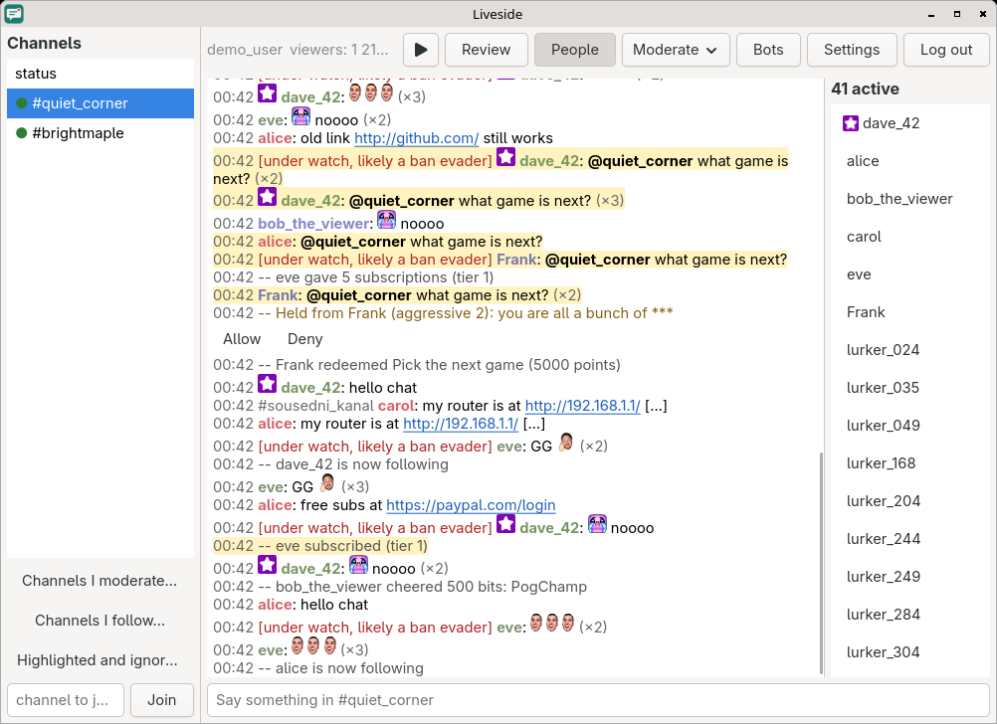Click star badge in dave_42 under-watch noooo message
The width and height of the screenshot is (997, 724).
click(x=505, y=524)
